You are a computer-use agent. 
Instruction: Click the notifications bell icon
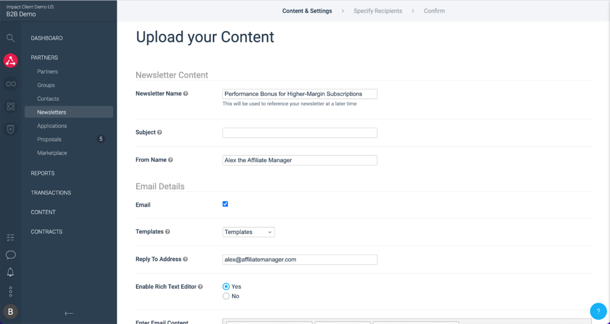click(11, 273)
